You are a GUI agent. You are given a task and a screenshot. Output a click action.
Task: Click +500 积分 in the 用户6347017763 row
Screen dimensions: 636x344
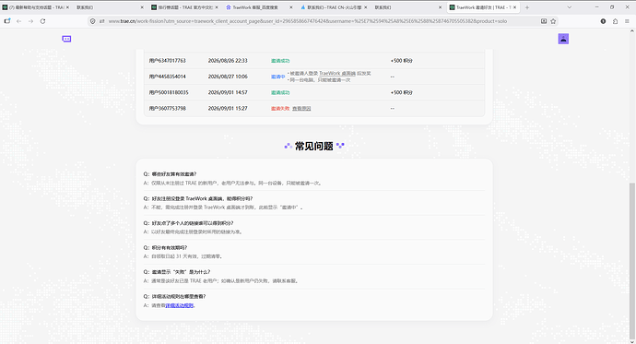coord(402,61)
